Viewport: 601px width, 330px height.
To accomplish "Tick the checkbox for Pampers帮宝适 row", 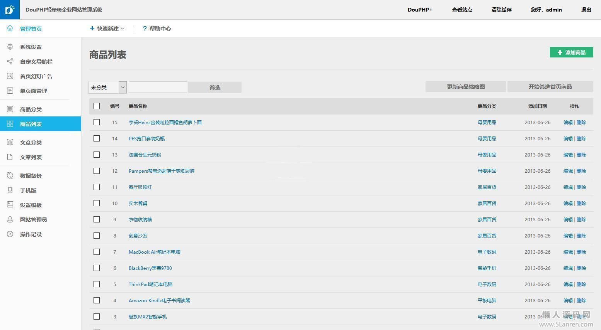I will pyautogui.click(x=97, y=171).
